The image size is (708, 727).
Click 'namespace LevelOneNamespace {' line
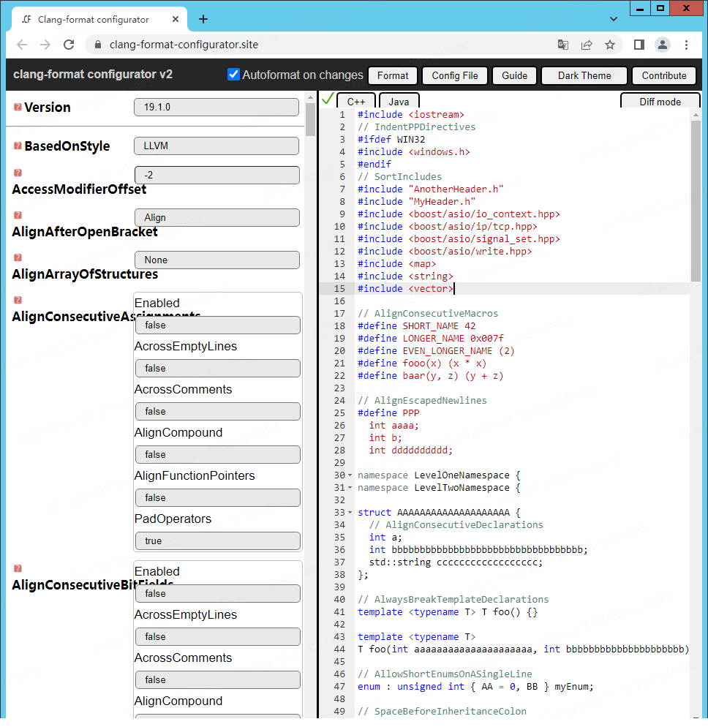tap(439, 475)
